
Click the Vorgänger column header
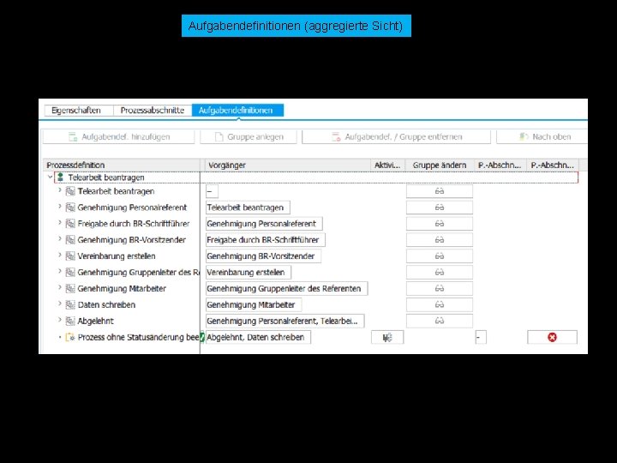point(288,165)
